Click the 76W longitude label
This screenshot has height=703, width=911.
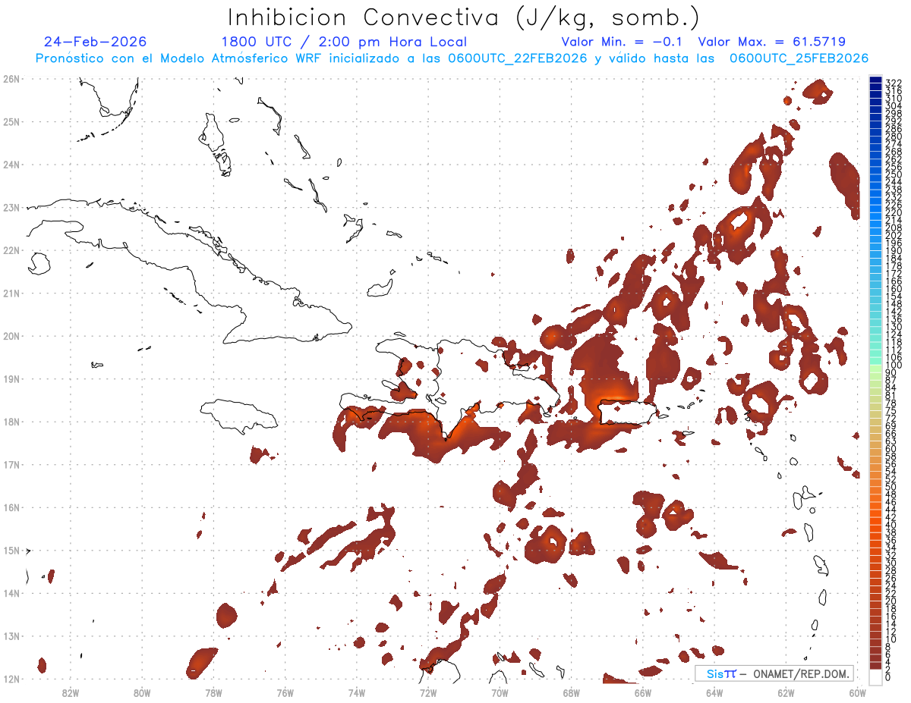[x=285, y=692]
